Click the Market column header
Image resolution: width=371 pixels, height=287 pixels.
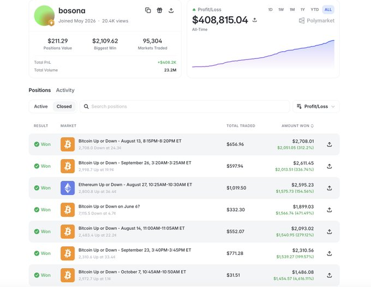pyautogui.click(x=68, y=126)
